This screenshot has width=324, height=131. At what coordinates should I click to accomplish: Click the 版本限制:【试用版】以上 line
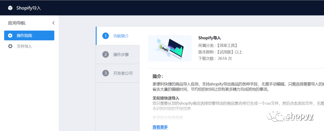tap(220, 52)
